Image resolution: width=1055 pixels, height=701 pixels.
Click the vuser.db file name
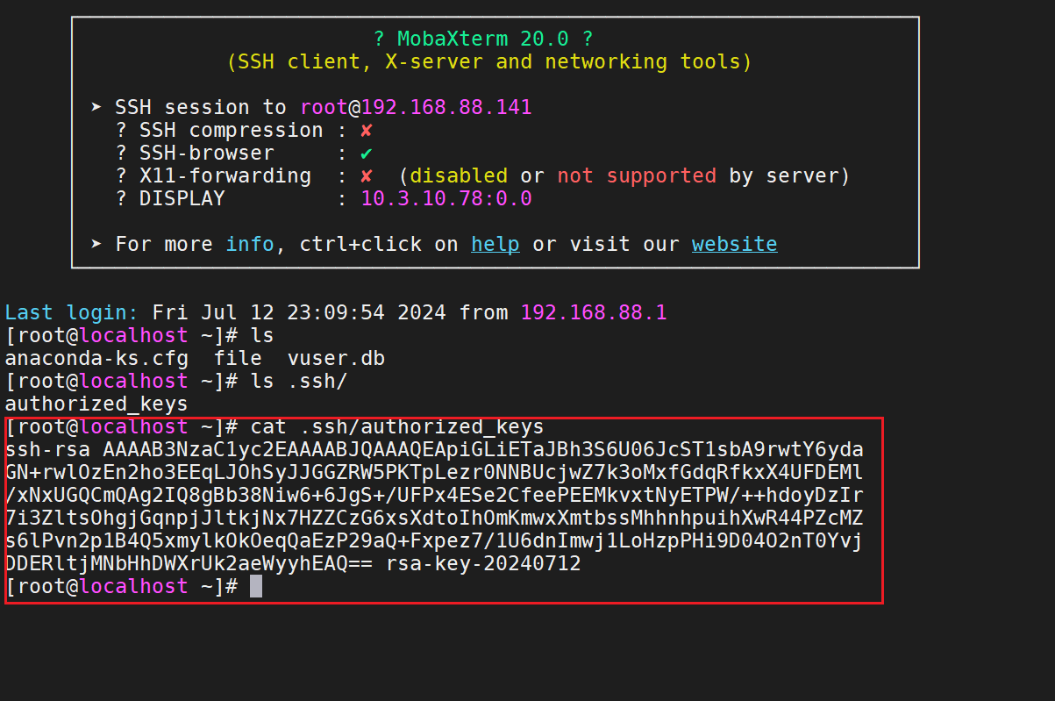click(336, 359)
